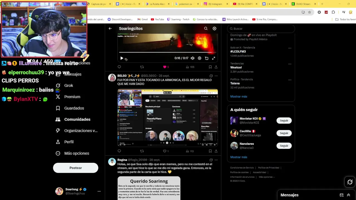Screen dimensions: 356x200
Task: Open the video playback settings gear
Action: pos(199,58)
